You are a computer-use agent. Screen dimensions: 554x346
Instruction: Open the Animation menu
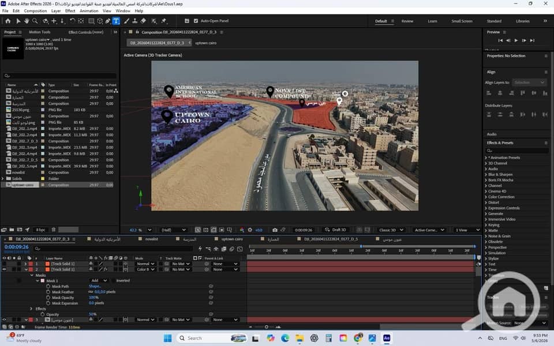[x=89, y=11]
